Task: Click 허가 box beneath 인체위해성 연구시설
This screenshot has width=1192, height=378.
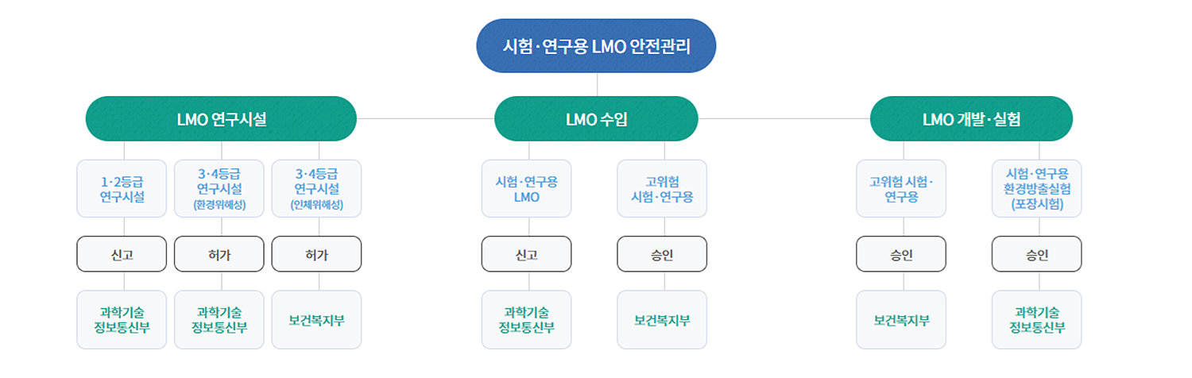Action: coord(316,254)
